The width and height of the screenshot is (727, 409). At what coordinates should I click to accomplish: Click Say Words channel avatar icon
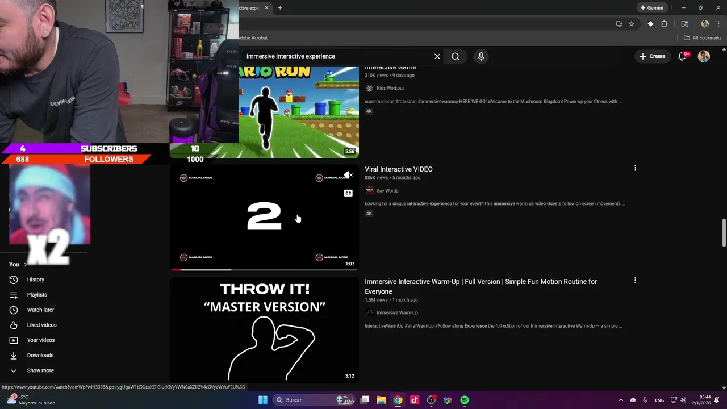pyautogui.click(x=370, y=191)
